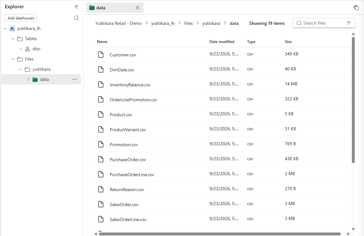Collapse the Explorer pane with double-chevron icon

click(x=76, y=7)
